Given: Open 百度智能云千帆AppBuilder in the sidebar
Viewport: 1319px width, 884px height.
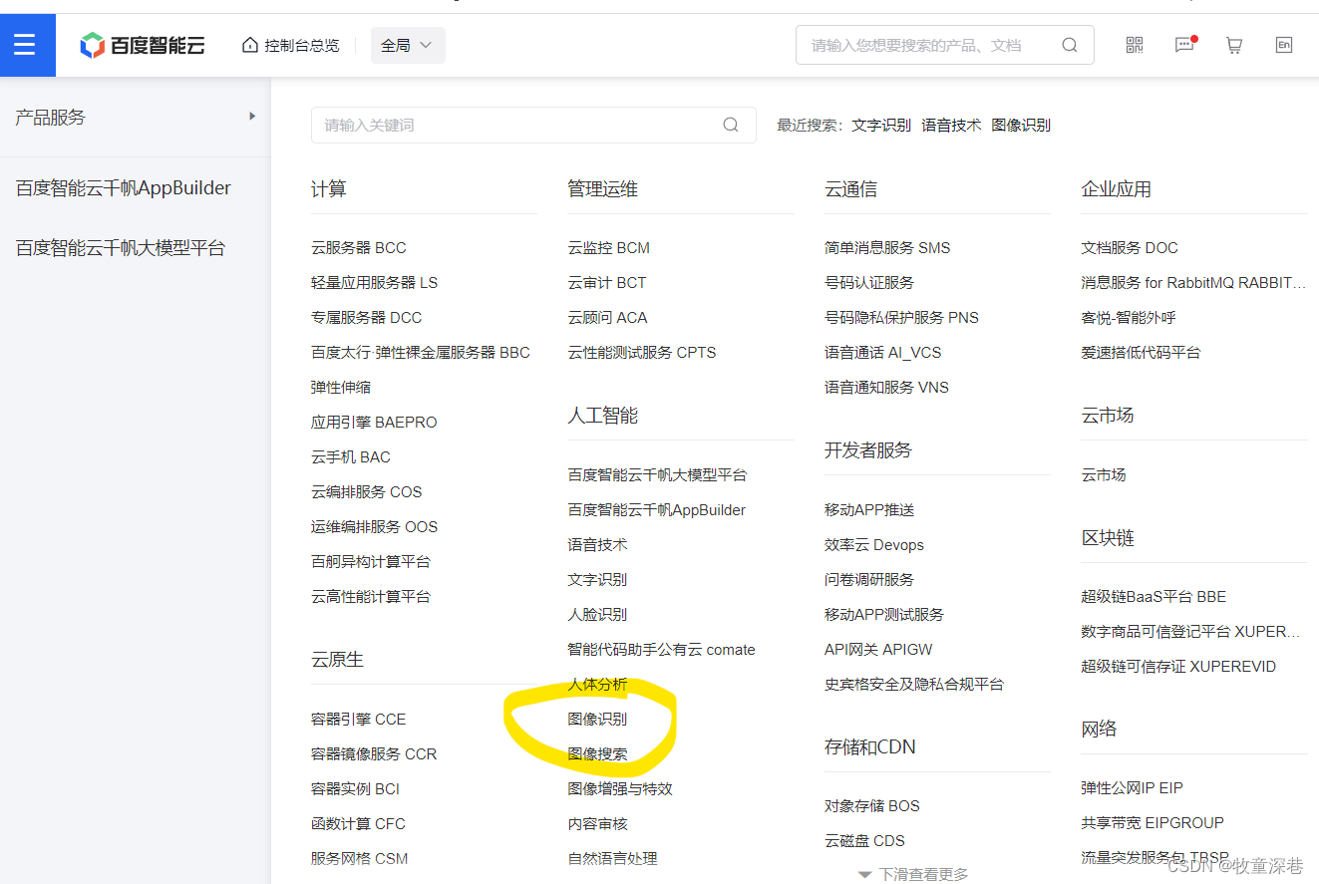Looking at the screenshot, I should [121, 187].
